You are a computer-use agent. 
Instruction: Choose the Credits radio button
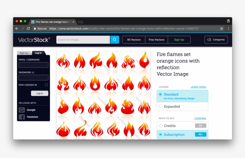click(x=160, y=126)
